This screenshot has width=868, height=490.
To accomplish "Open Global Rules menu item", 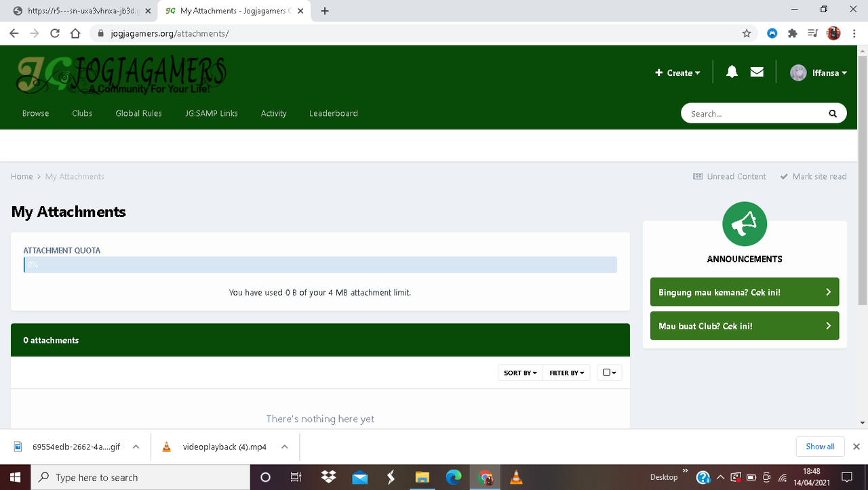I will [138, 113].
